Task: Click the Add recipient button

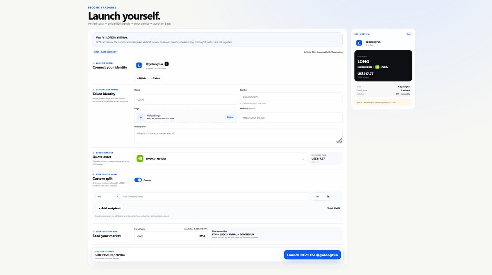Action: [109, 208]
